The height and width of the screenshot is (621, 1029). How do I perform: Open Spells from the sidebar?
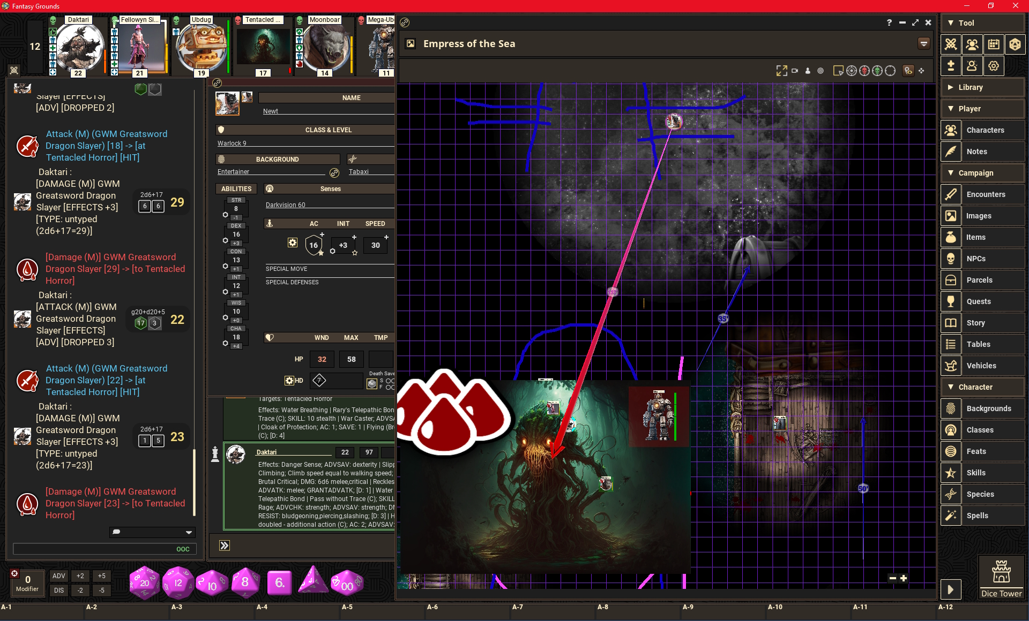pos(982,516)
